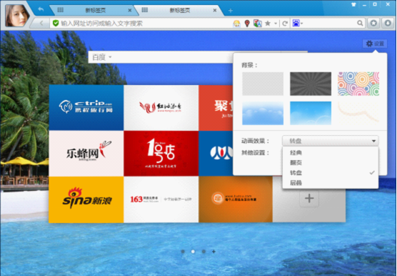397x276 pixels.
Task: Open the translate icon in address bar
Action: [x=258, y=24]
